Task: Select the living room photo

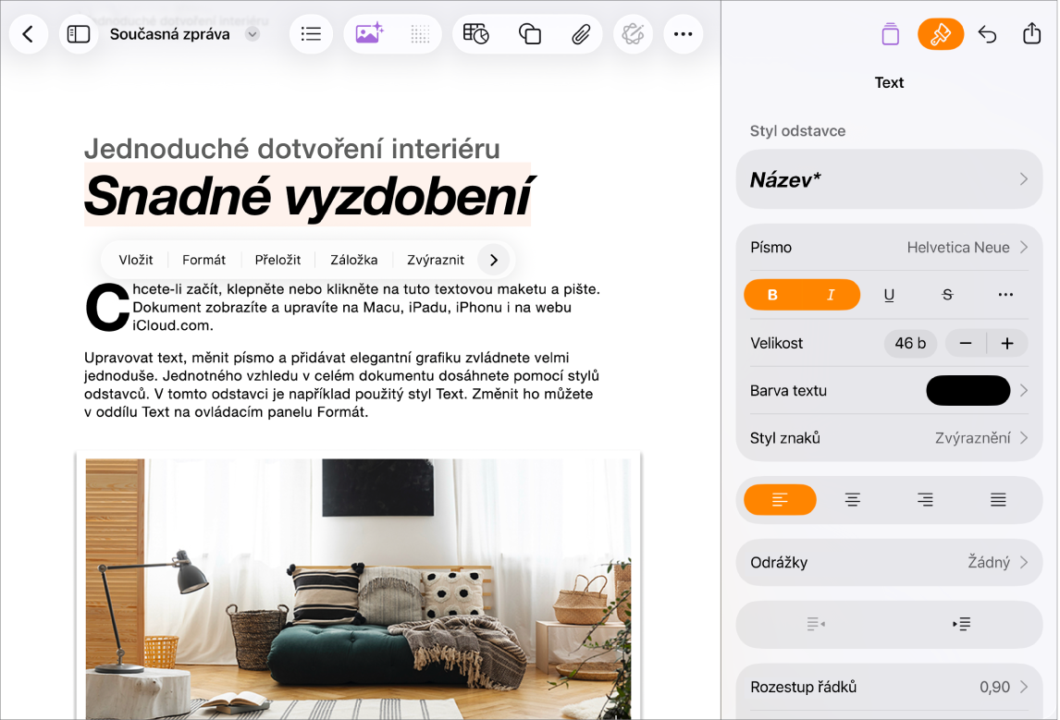Action: click(358, 589)
